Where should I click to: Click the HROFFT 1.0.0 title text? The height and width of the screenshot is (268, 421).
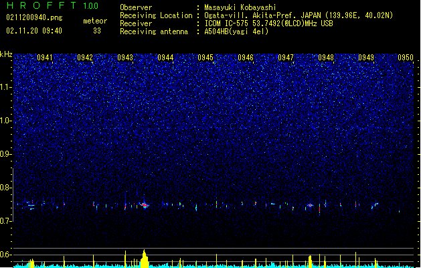[53, 5]
